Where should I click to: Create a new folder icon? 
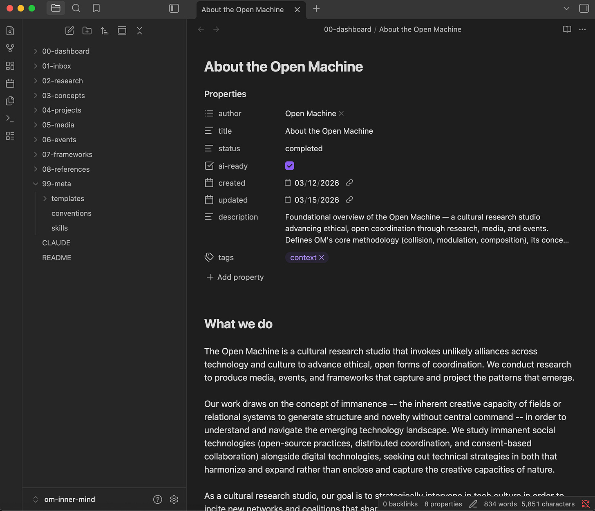(87, 31)
